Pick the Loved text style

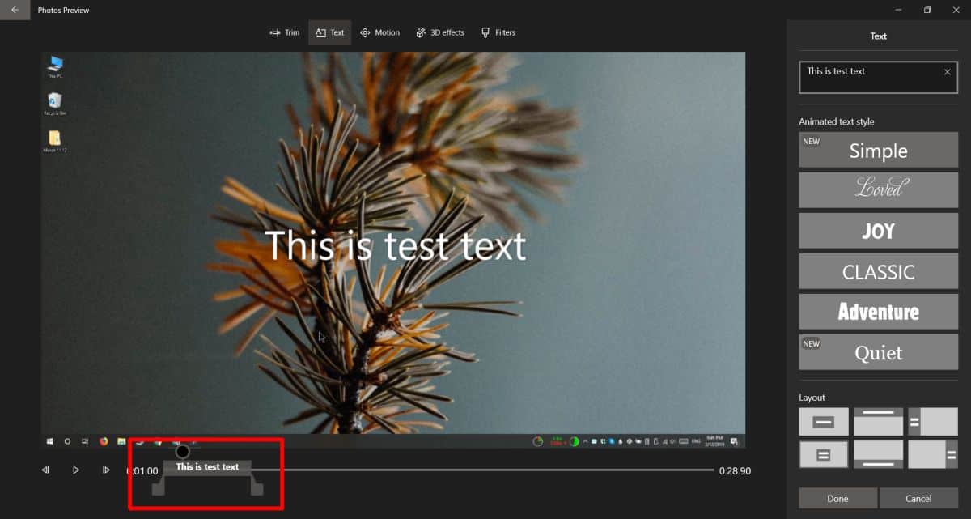click(878, 190)
